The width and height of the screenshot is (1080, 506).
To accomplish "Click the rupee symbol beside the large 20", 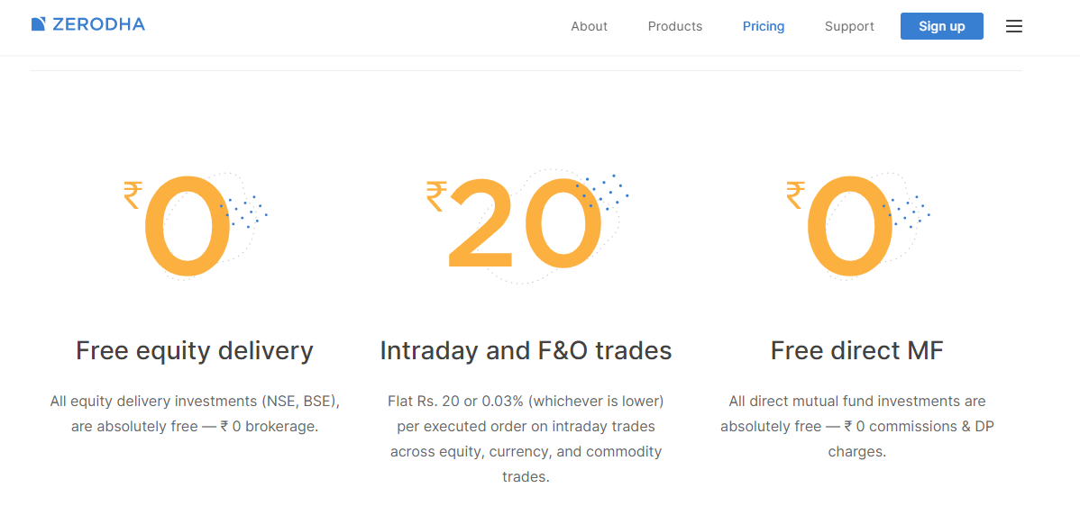I will point(436,196).
